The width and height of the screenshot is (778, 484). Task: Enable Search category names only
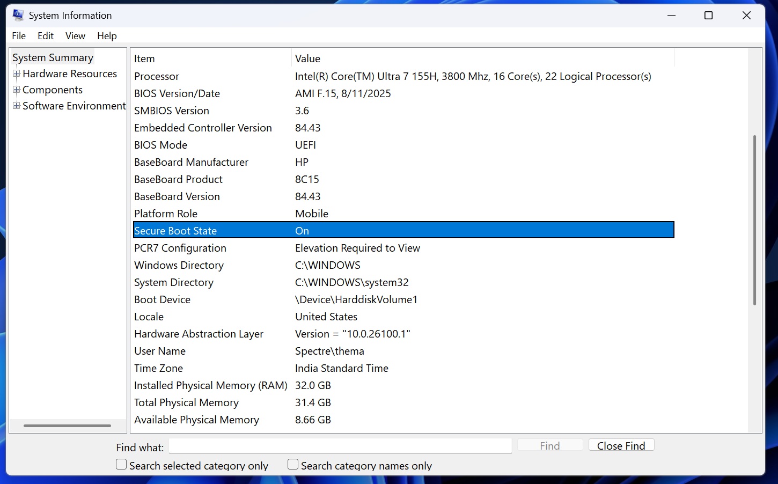(292, 464)
